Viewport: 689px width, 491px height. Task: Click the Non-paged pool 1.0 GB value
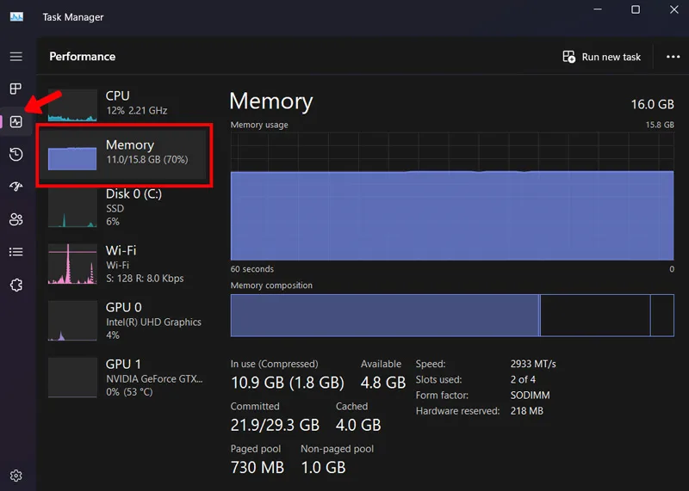tap(323, 467)
